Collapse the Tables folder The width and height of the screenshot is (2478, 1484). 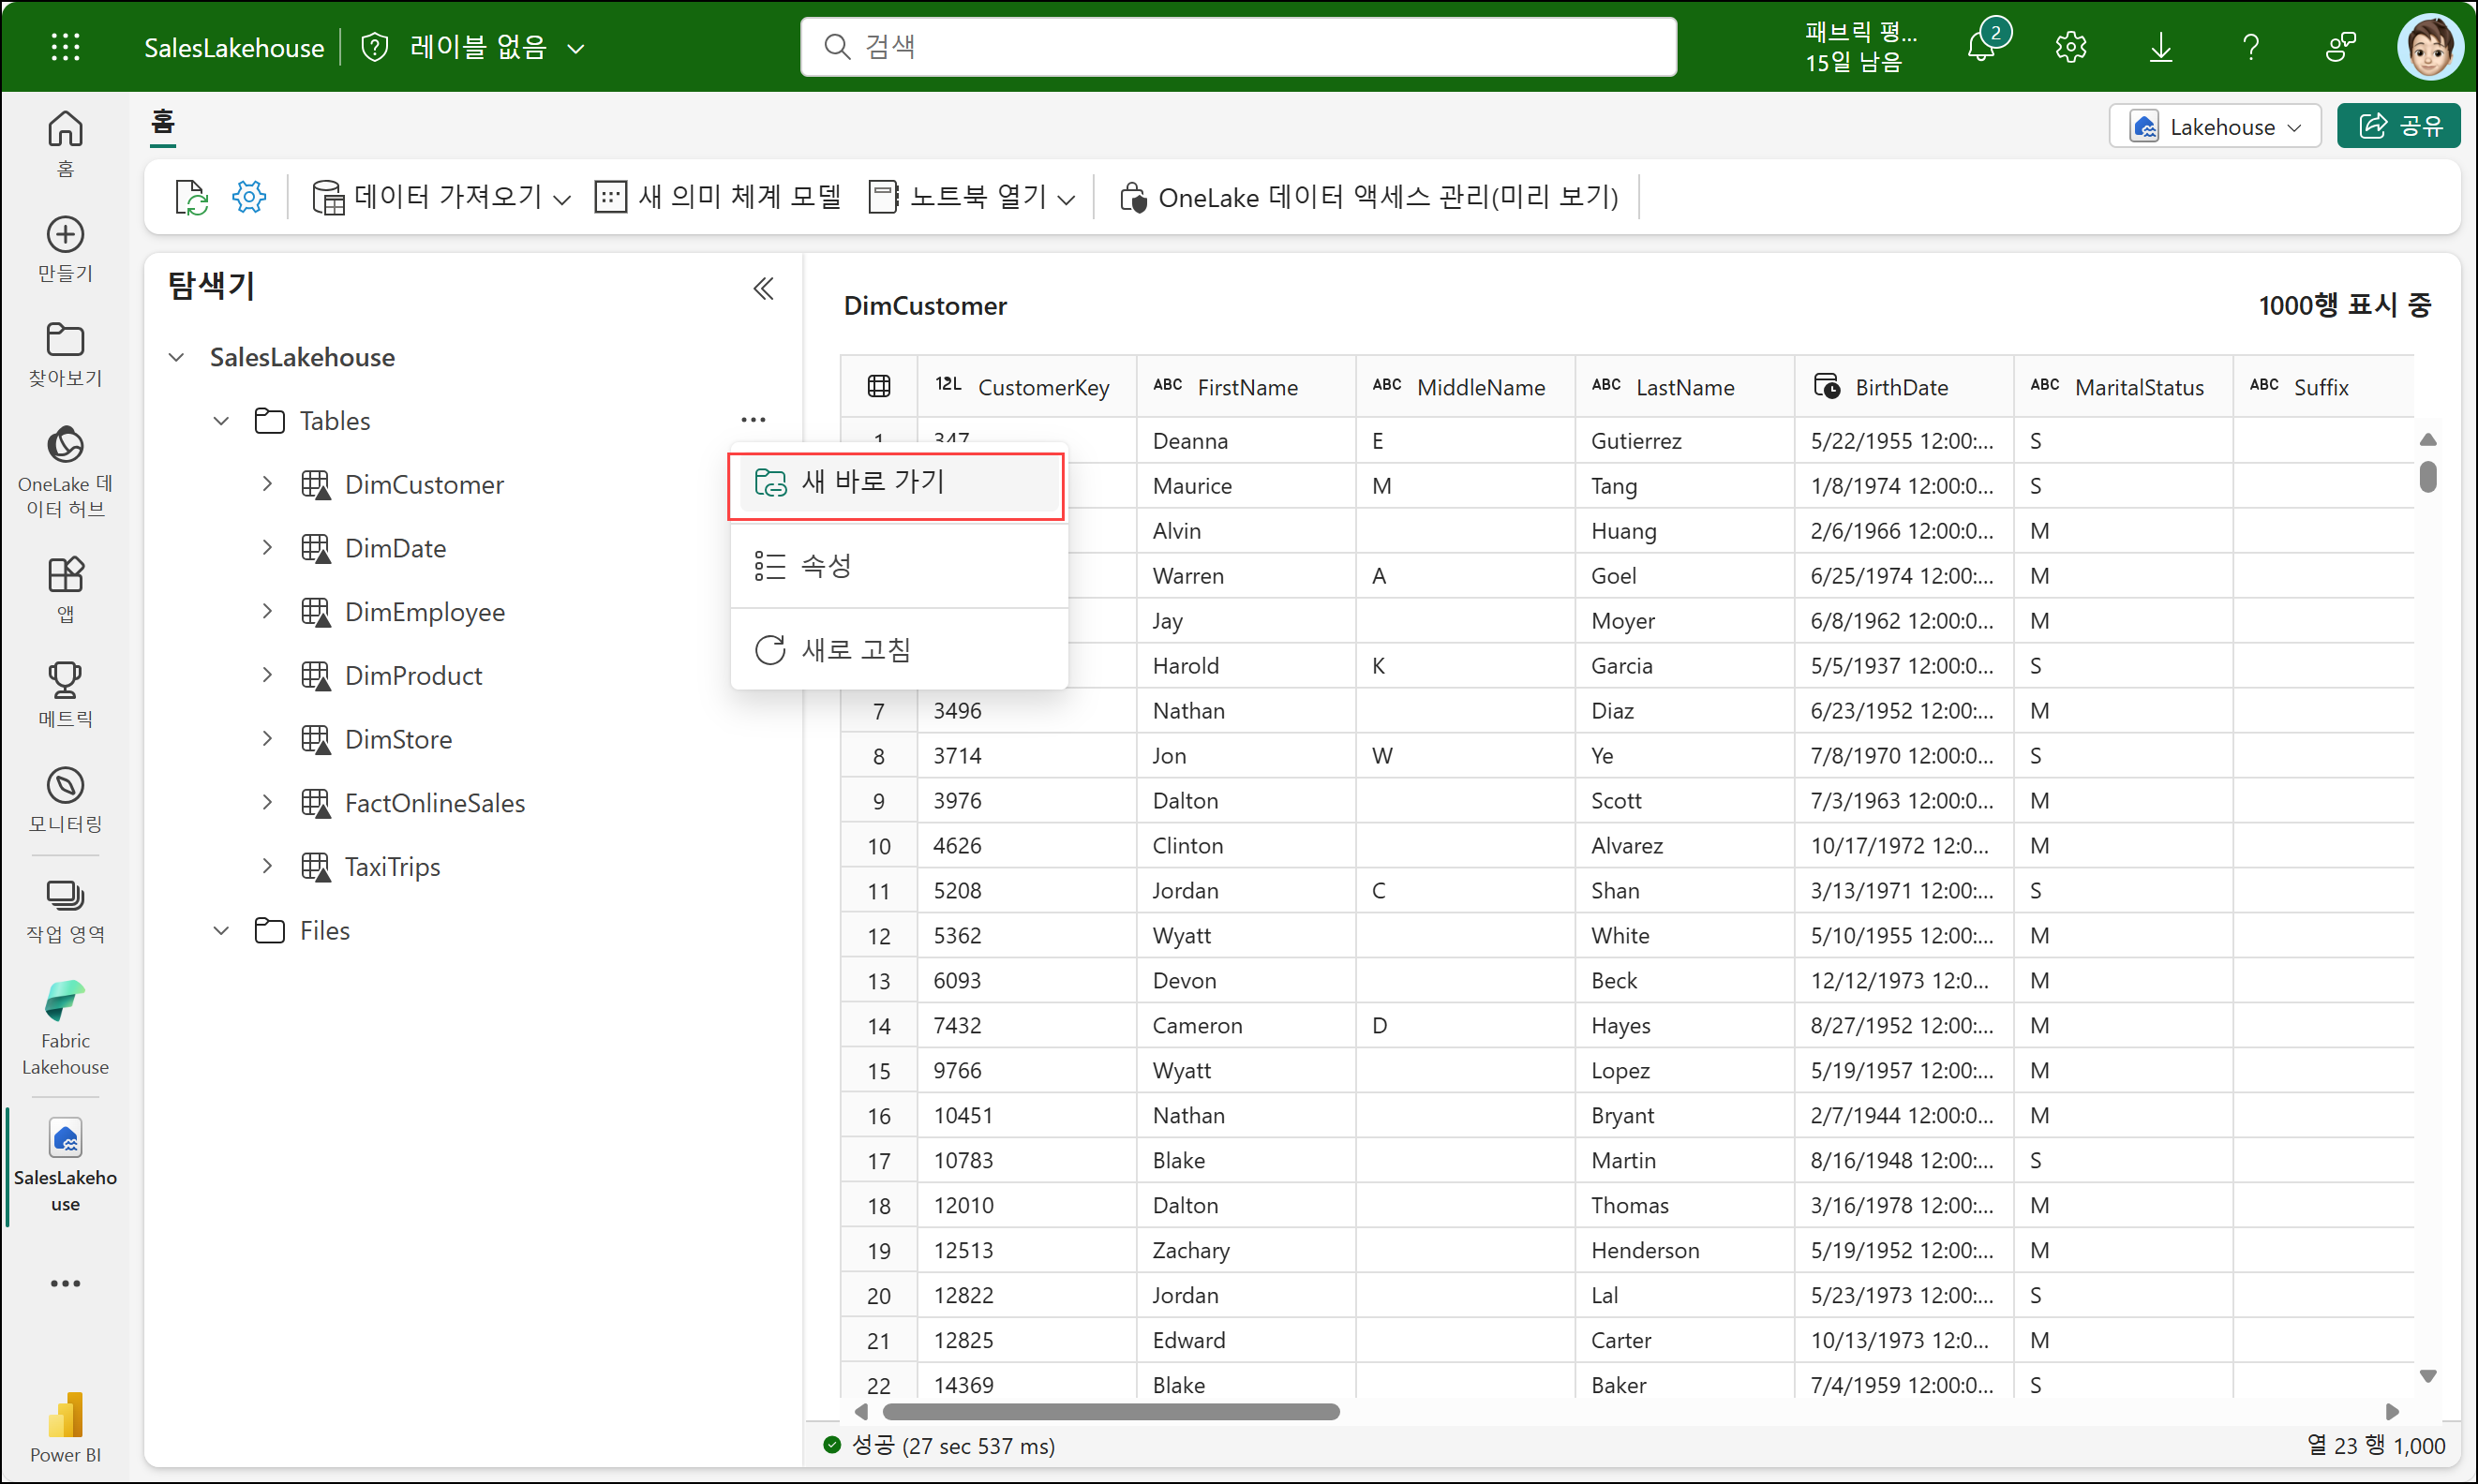pos(221,421)
